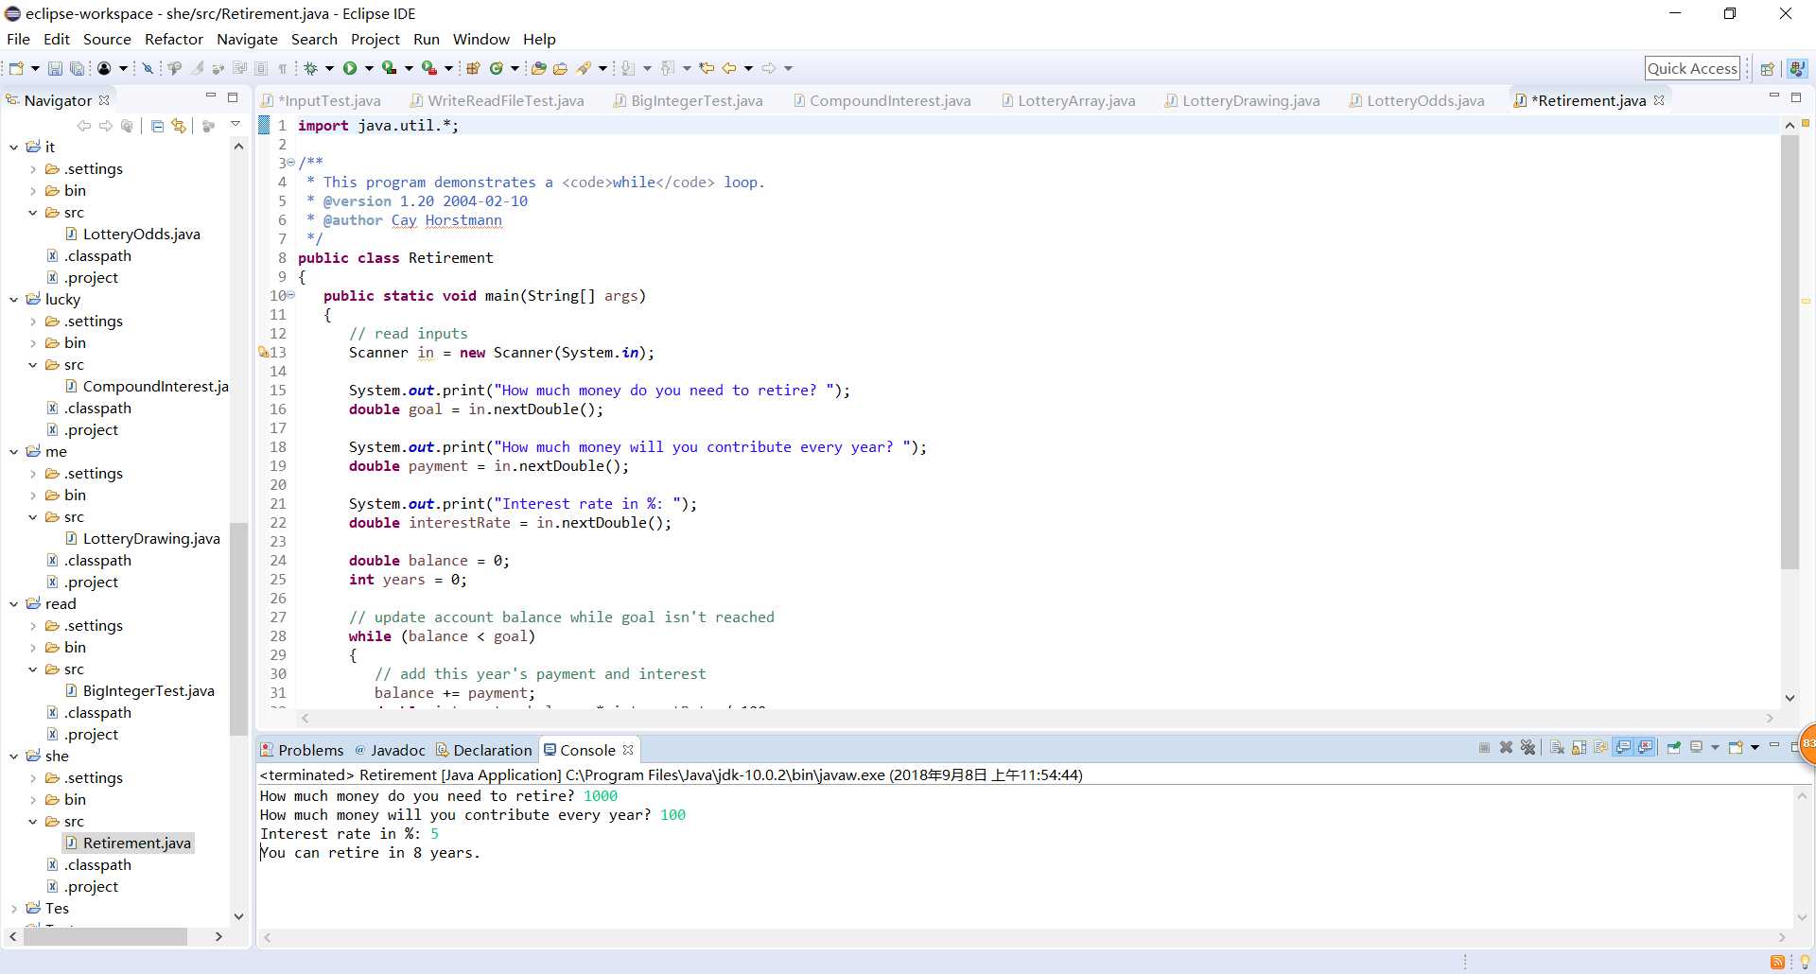Open the Refactor menu
1816x974 pixels.
pos(174,39)
